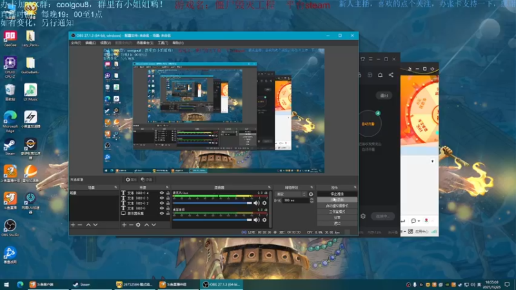
Task: Open scene transition properties gear
Action: 311,195
